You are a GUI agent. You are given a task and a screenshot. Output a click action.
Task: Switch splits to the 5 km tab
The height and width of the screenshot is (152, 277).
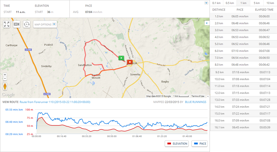(x=257, y=3)
